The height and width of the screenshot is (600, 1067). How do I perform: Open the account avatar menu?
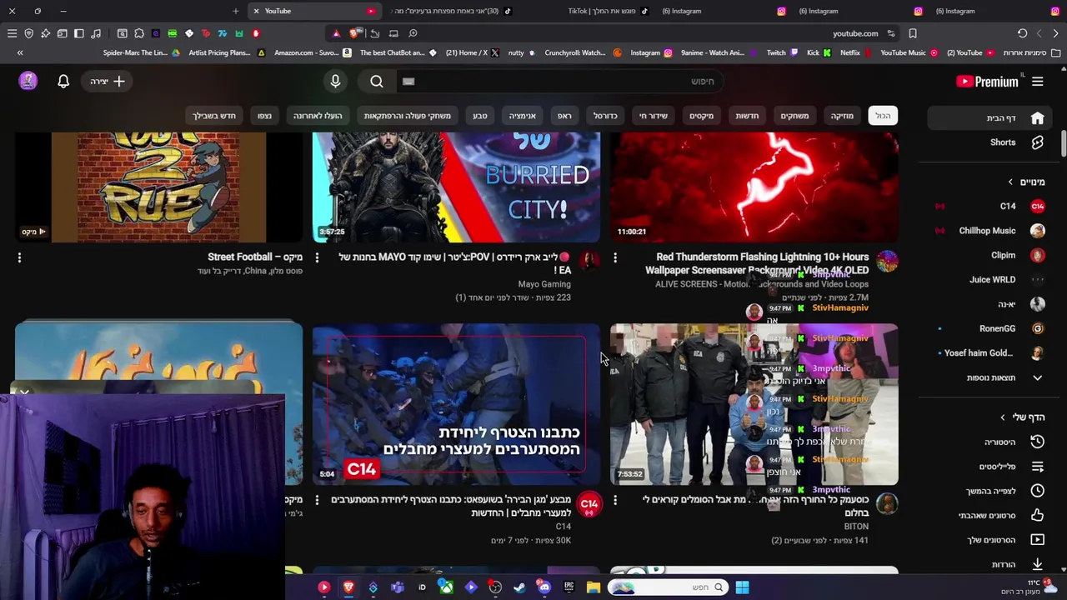[x=28, y=81]
